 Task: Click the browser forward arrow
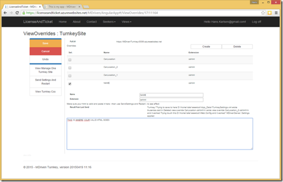coord(11,13)
